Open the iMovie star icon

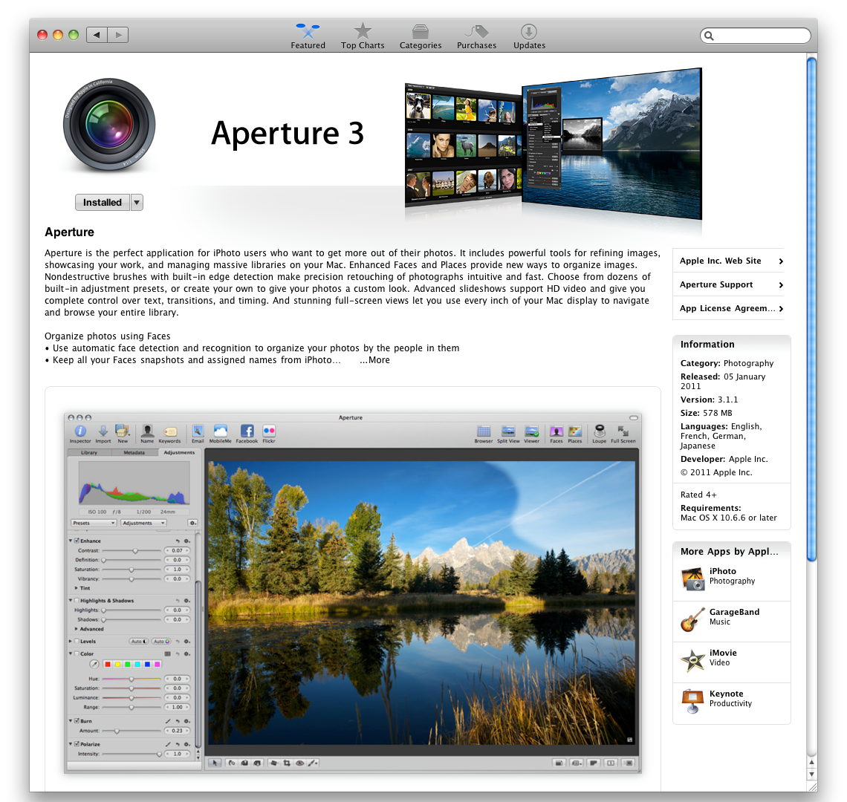[693, 660]
